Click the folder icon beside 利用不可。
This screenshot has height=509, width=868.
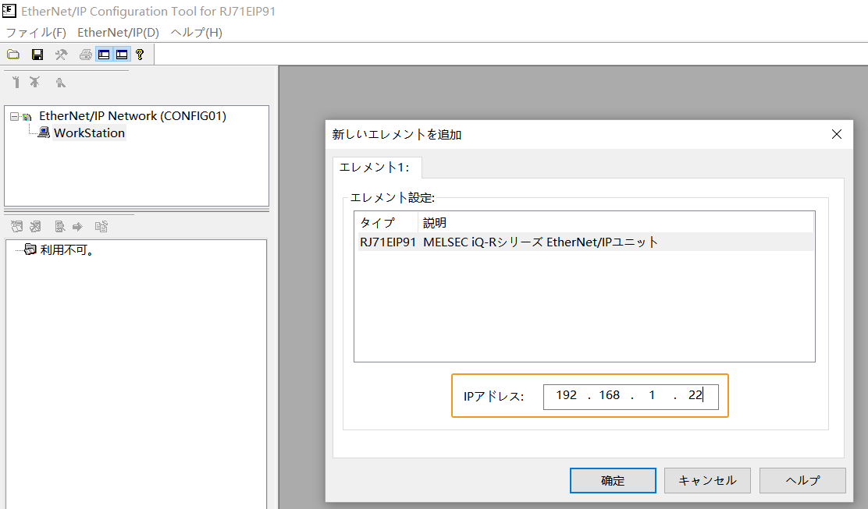[30, 249]
